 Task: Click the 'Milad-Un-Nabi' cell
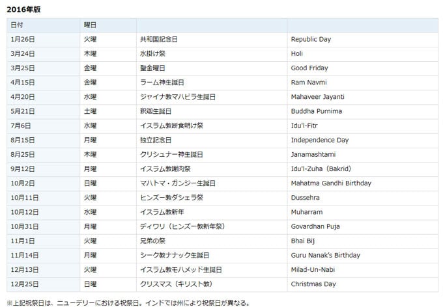tap(363, 270)
